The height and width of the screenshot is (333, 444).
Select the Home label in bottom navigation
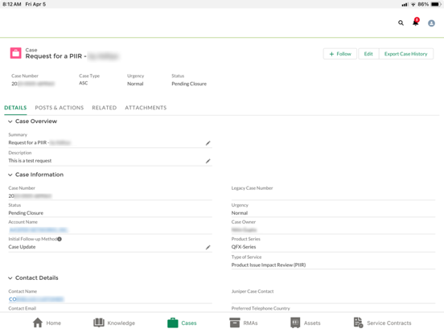[54, 323]
